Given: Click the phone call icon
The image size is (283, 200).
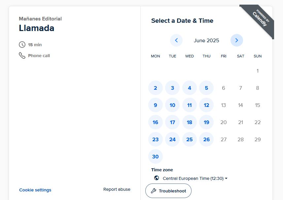Looking at the screenshot, I should 22,55.
